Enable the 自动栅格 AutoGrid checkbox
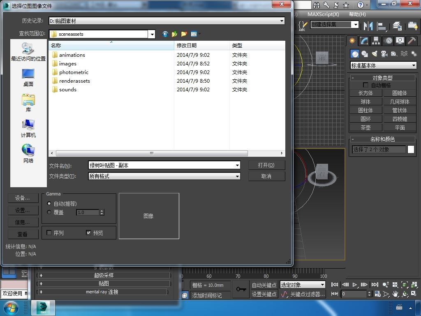Image resolution: width=421 pixels, height=316 pixels. (x=365, y=85)
